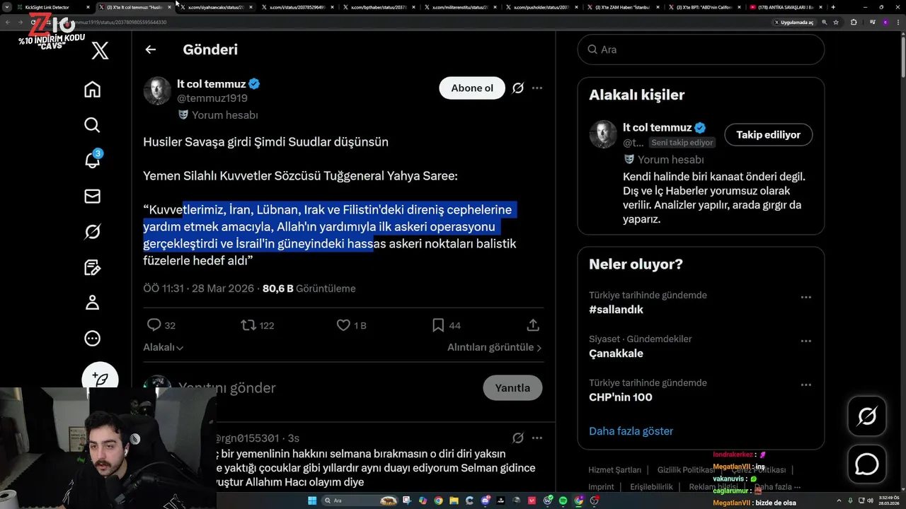Open Imprint footer link
The height and width of the screenshot is (509, 906).
pyautogui.click(x=601, y=486)
